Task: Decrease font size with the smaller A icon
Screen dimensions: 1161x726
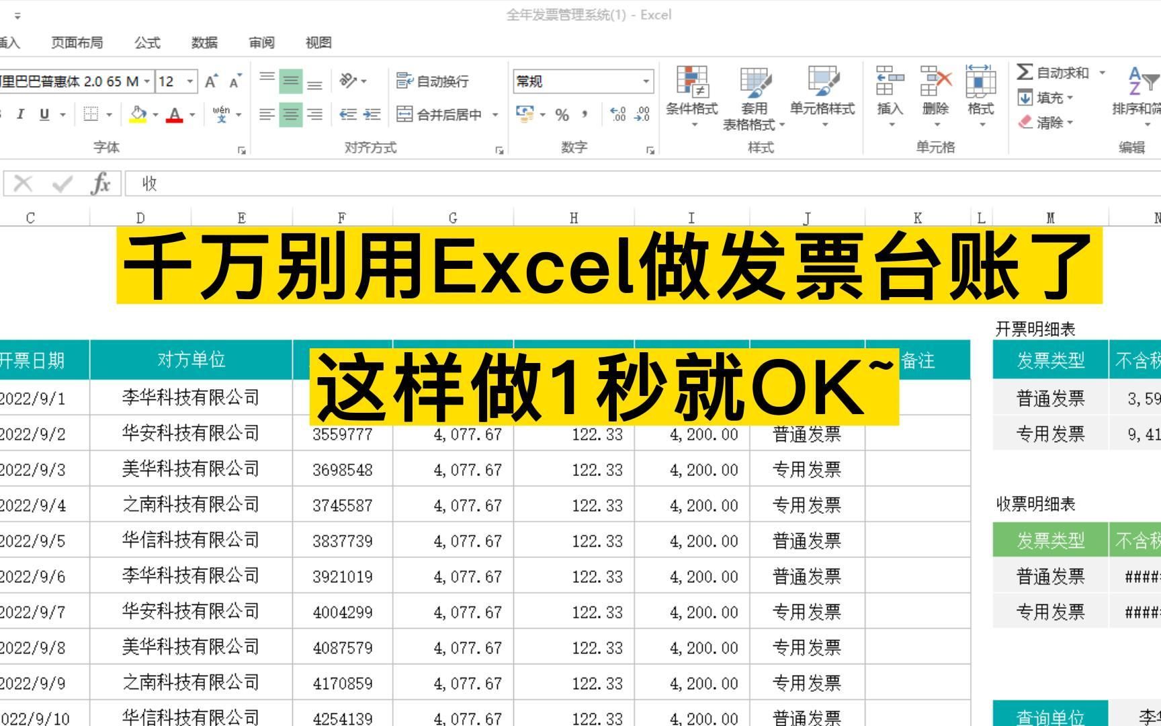Action: [234, 81]
